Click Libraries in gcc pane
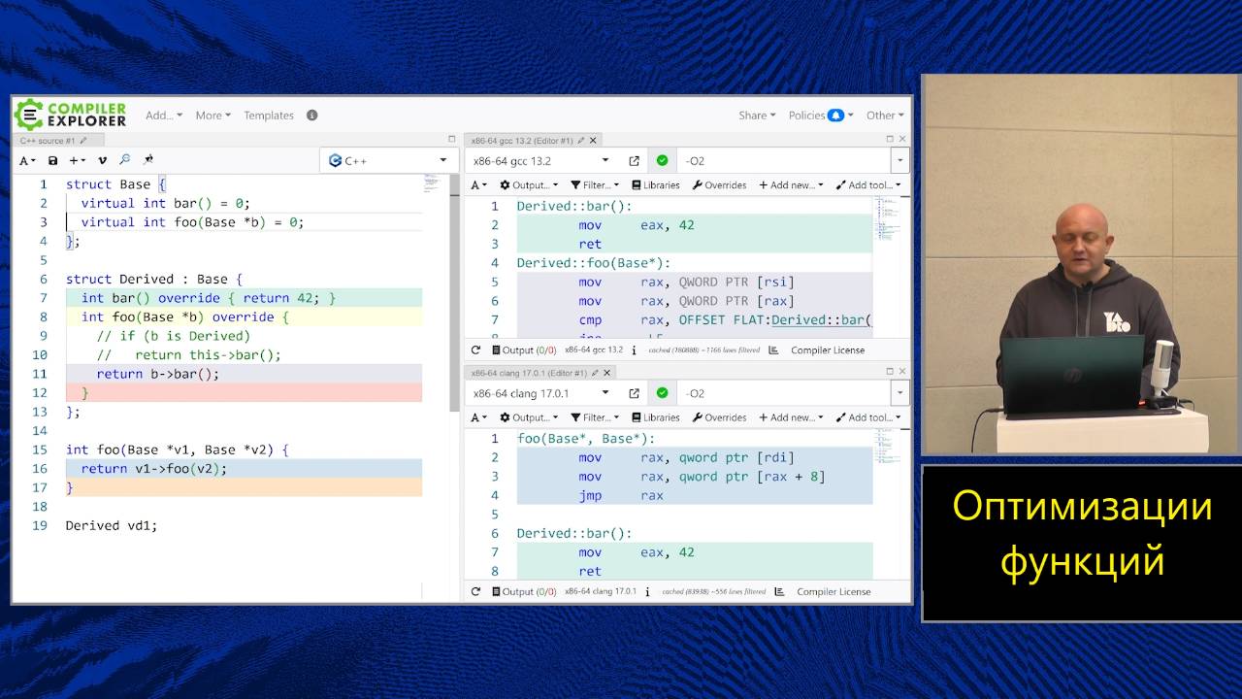 click(656, 185)
